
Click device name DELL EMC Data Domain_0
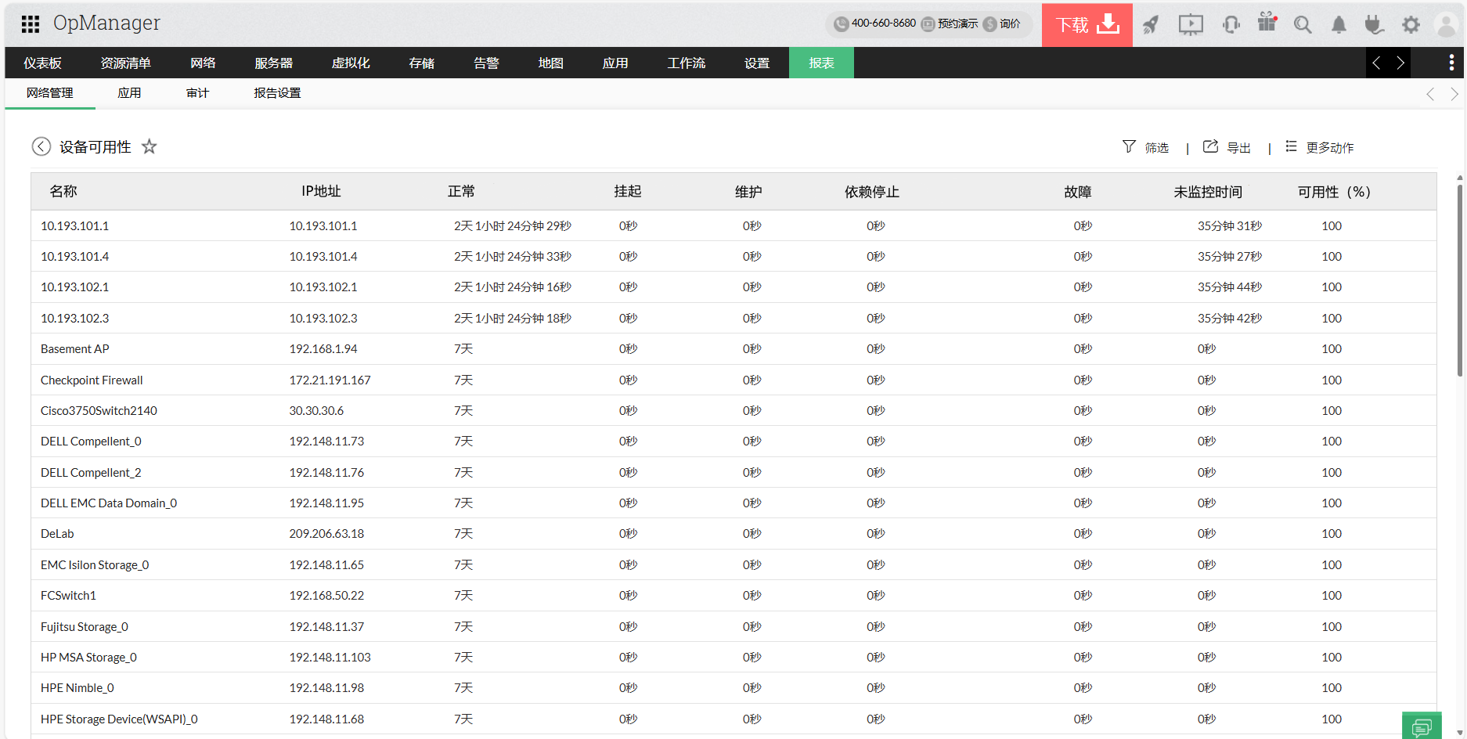(x=109, y=503)
